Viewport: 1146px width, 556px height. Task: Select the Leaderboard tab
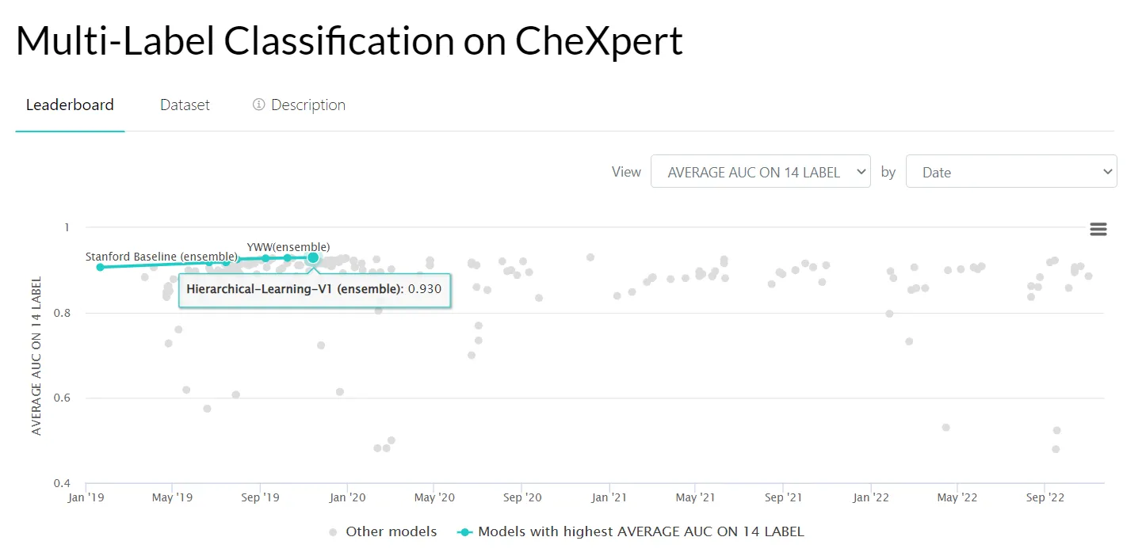tap(70, 105)
